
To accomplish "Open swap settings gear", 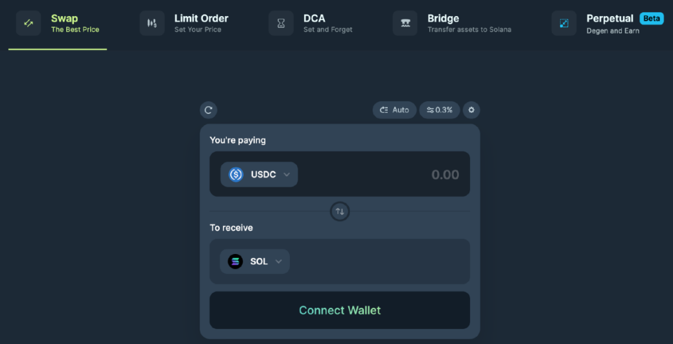I will click(x=471, y=110).
